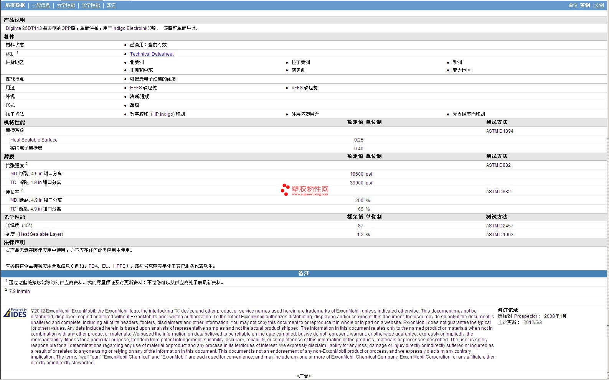609x380 pixels.
Task: Click 非洲和中东 supply region entry
Action: click(141, 70)
